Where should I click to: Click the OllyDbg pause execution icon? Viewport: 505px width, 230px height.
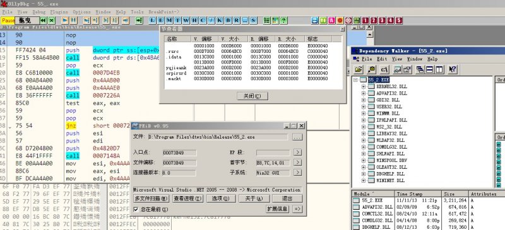click(x=73, y=21)
